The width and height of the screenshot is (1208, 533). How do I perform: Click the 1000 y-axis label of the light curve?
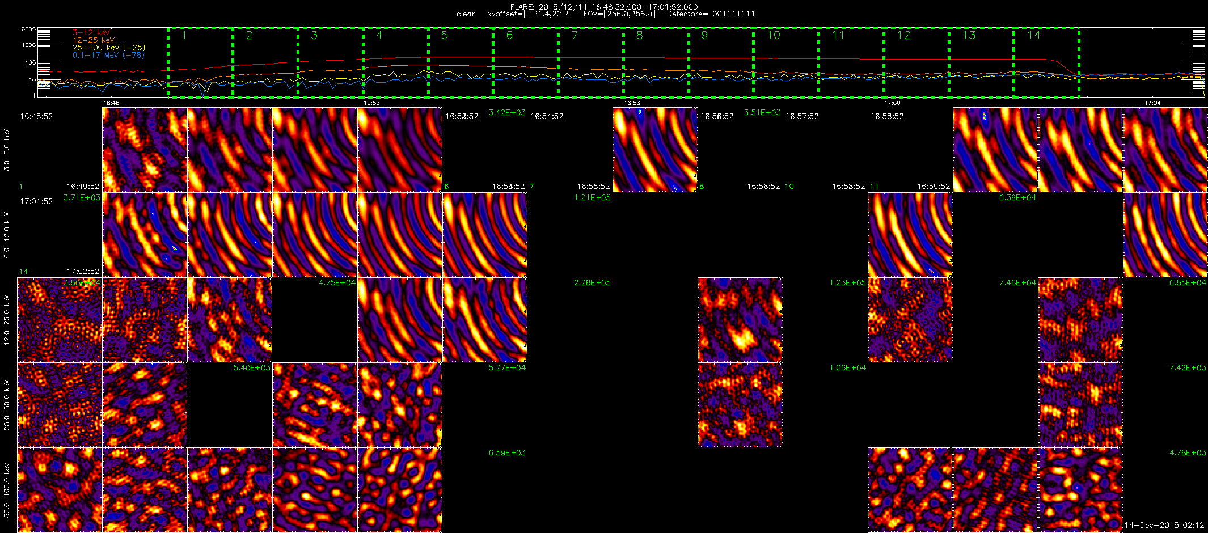[x=28, y=45]
